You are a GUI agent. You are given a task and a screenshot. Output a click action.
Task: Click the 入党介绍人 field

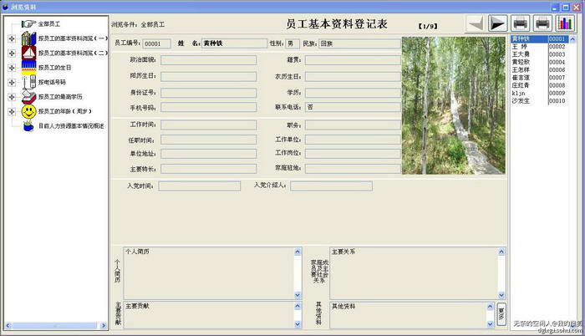click(x=331, y=186)
